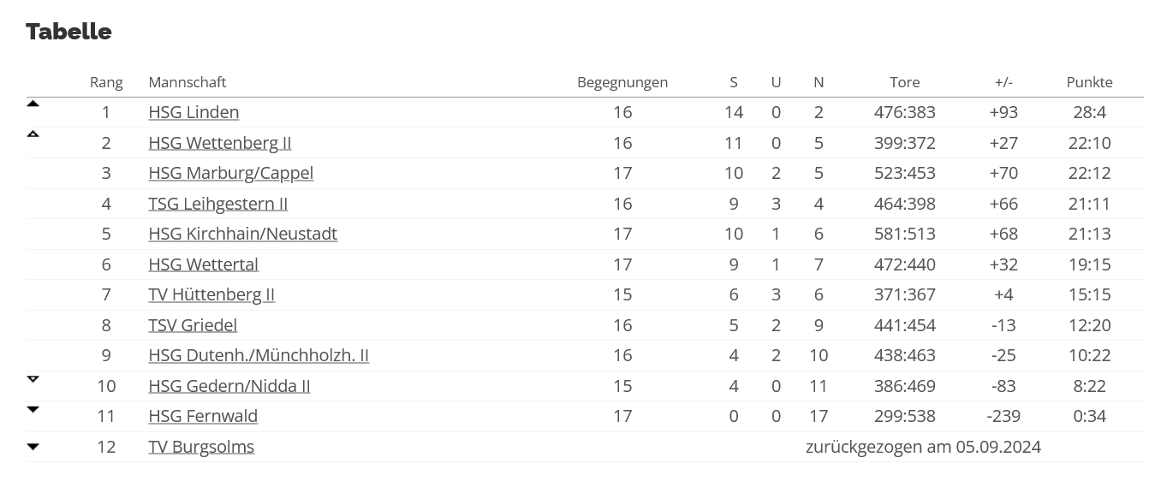Open HSG Wettenberg II team link
This screenshot has width=1167, height=481.
click(x=220, y=143)
